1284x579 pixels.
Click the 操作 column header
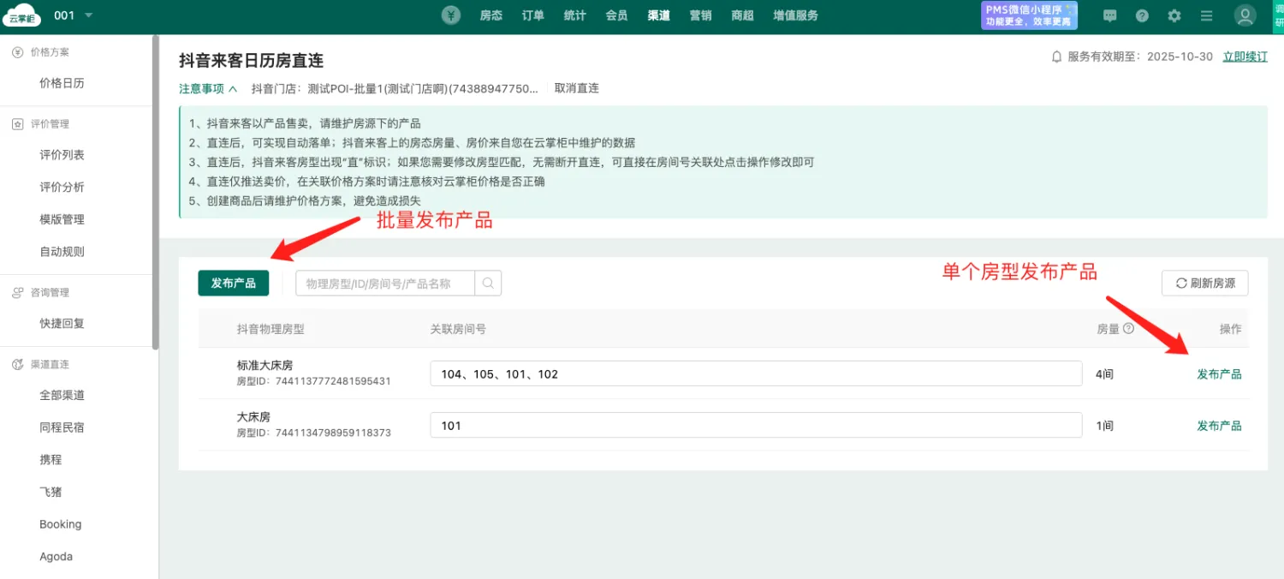[1230, 329]
